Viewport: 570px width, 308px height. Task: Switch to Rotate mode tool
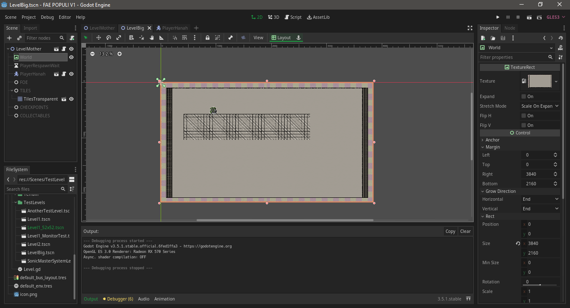click(108, 38)
